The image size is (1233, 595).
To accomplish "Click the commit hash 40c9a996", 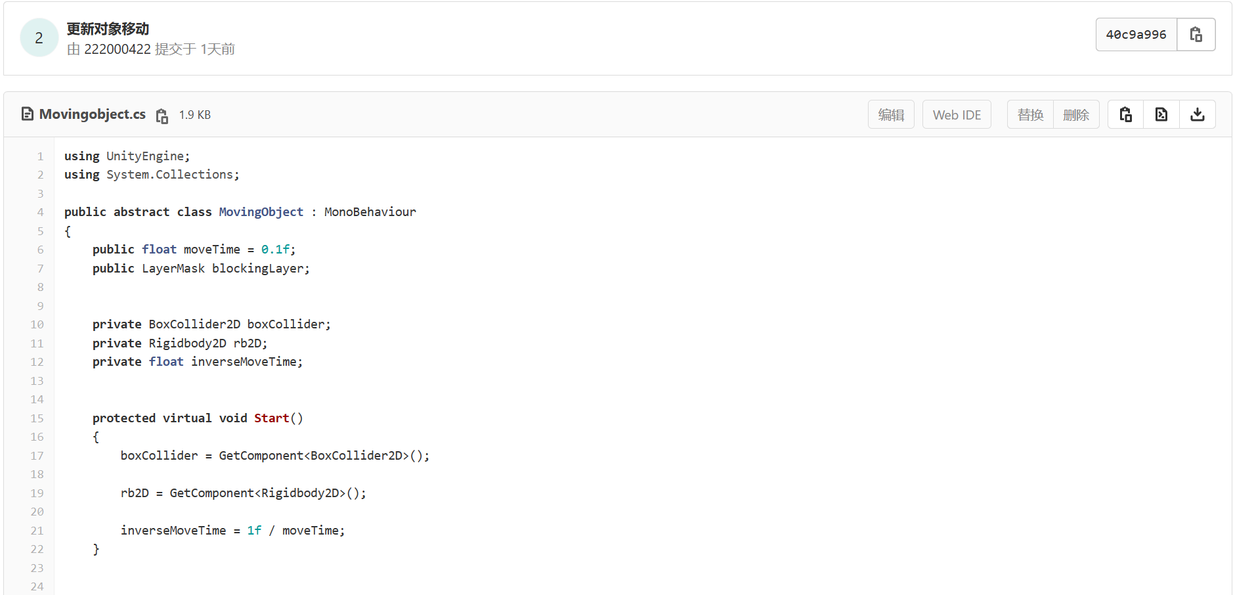I will pos(1136,35).
